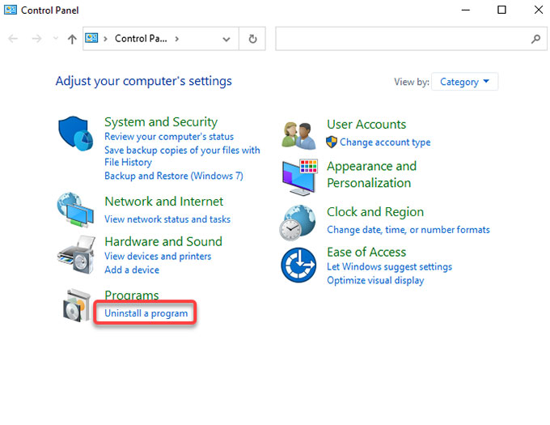
Task: Click Change account type link
Action: tap(385, 142)
